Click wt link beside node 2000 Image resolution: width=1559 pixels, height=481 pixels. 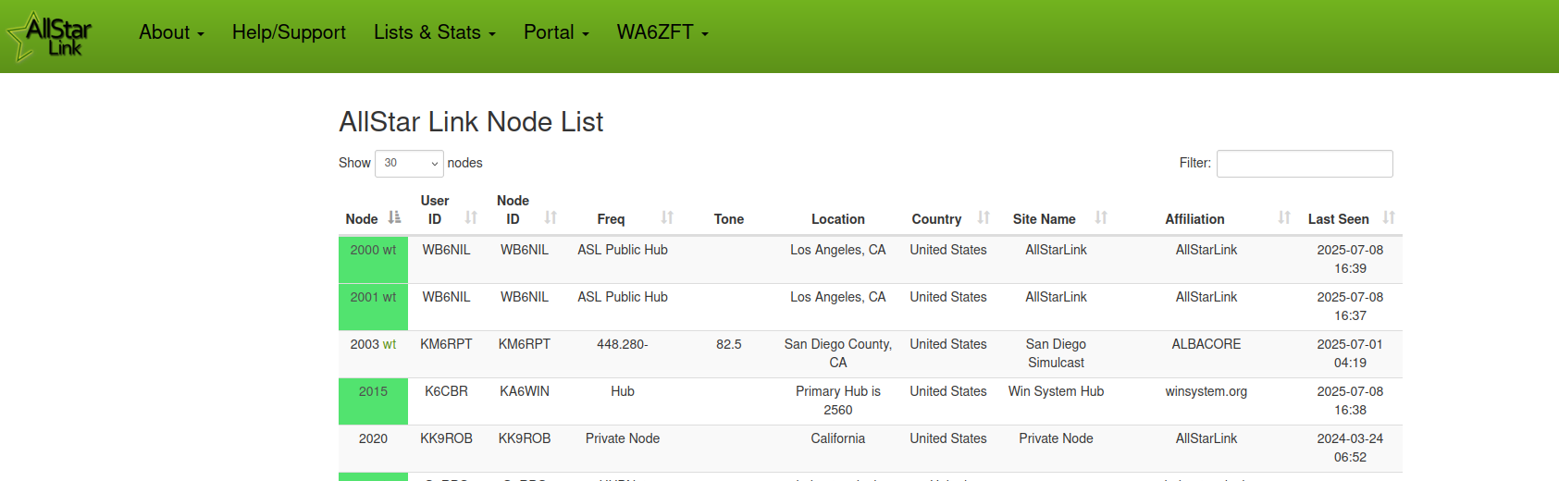[x=390, y=250]
